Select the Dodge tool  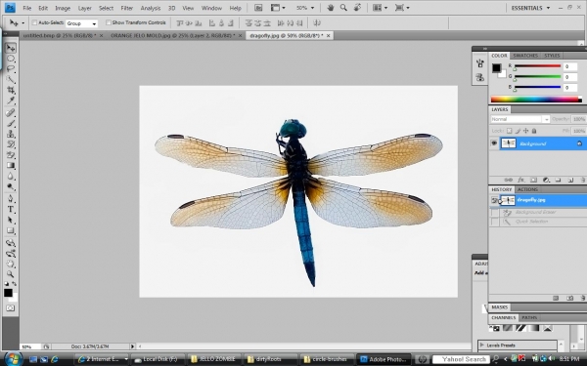point(11,186)
